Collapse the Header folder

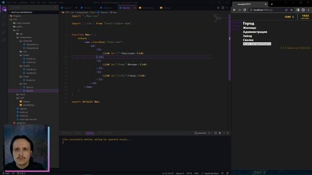click(25, 66)
